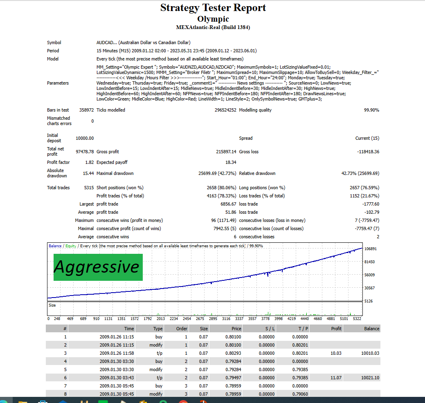The width and height of the screenshot is (425, 403).
Task: Click the time cell 2009.01.26 11:58
Action: coord(117,353)
